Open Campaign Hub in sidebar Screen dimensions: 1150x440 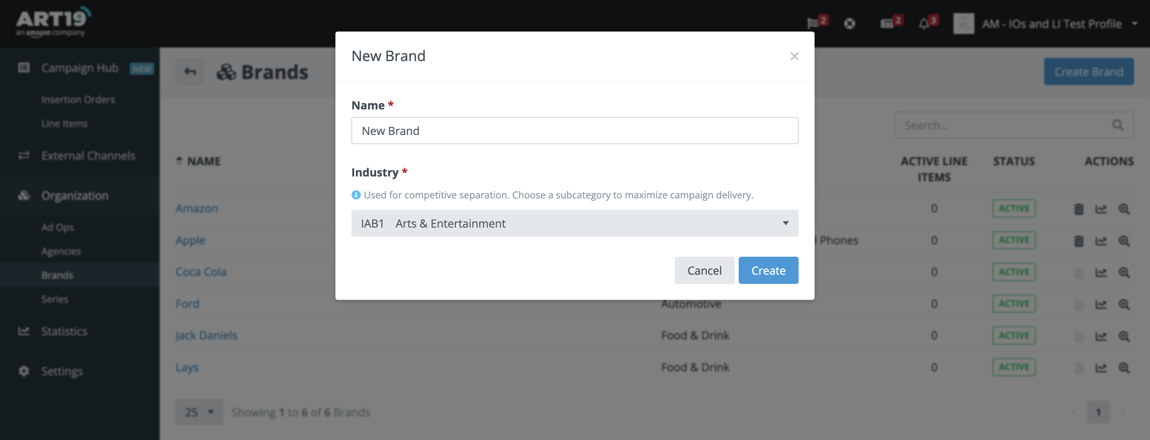click(79, 68)
